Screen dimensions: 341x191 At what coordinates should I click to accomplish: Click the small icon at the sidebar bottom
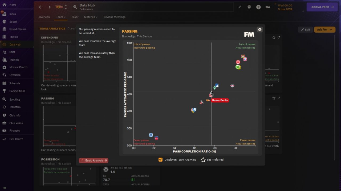pyautogui.click(x=4, y=188)
